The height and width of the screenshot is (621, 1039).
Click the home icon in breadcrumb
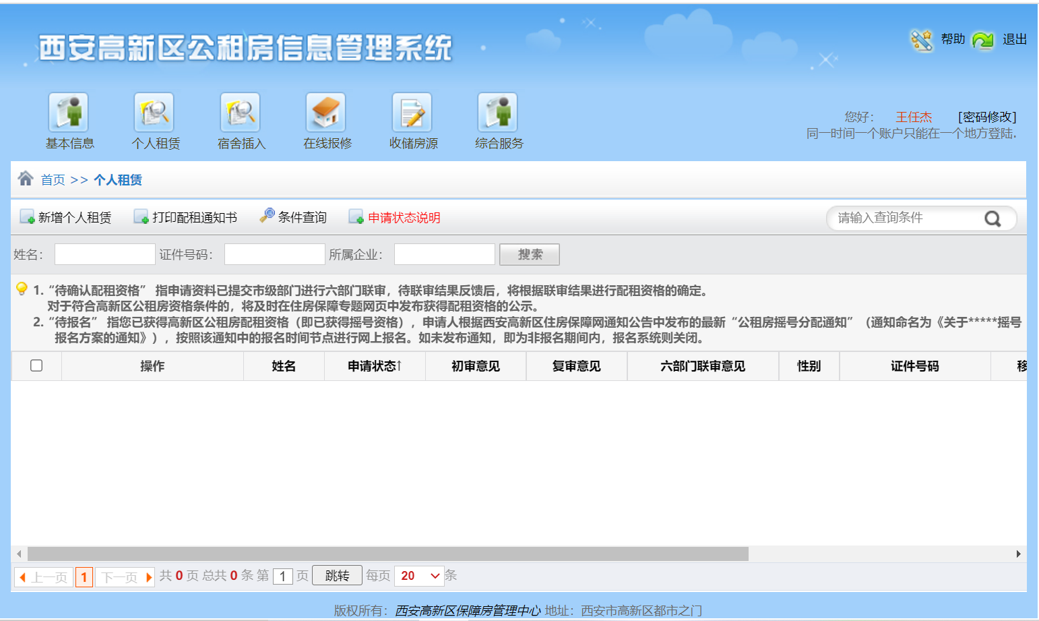pos(26,178)
